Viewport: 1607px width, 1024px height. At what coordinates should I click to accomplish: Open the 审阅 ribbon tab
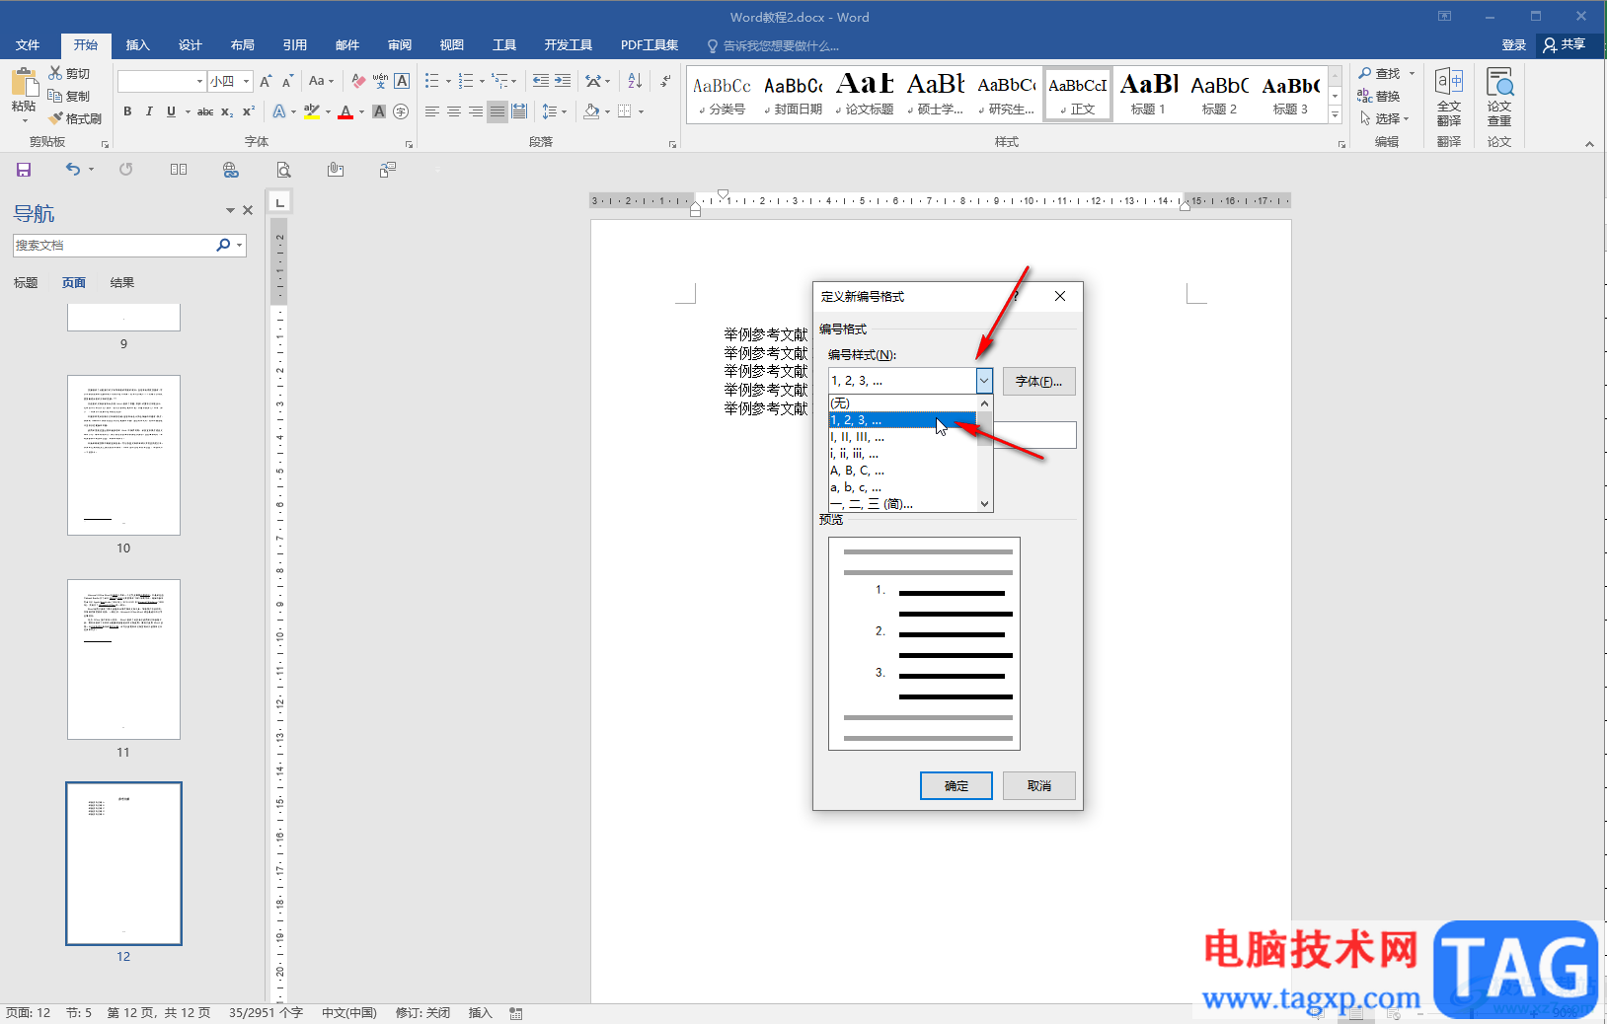400,44
